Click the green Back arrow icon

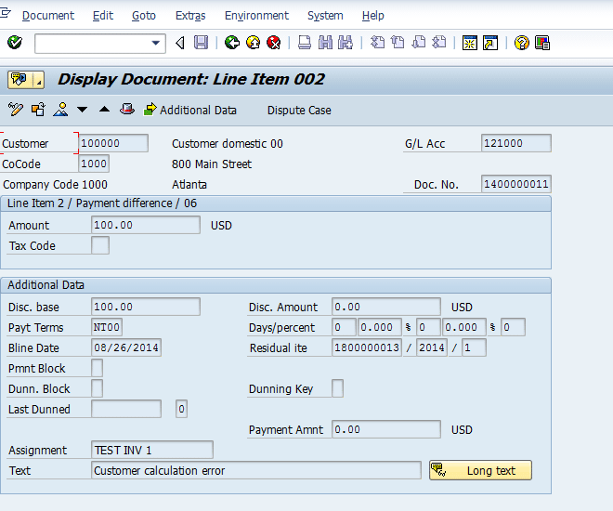click(x=232, y=43)
